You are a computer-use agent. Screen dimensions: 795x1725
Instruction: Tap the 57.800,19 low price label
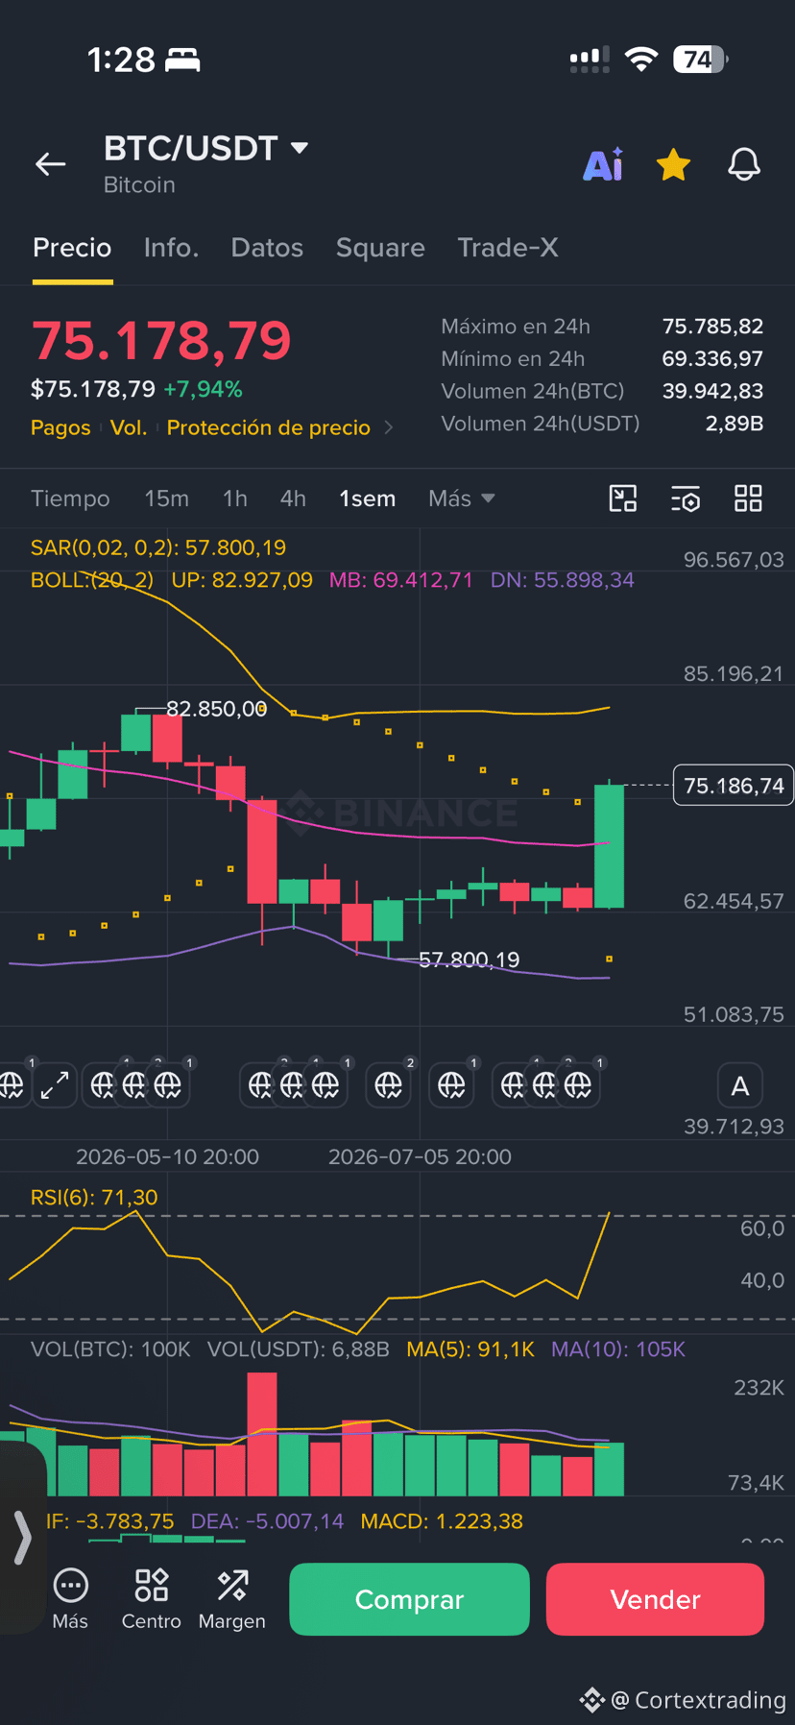(x=470, y=960)
